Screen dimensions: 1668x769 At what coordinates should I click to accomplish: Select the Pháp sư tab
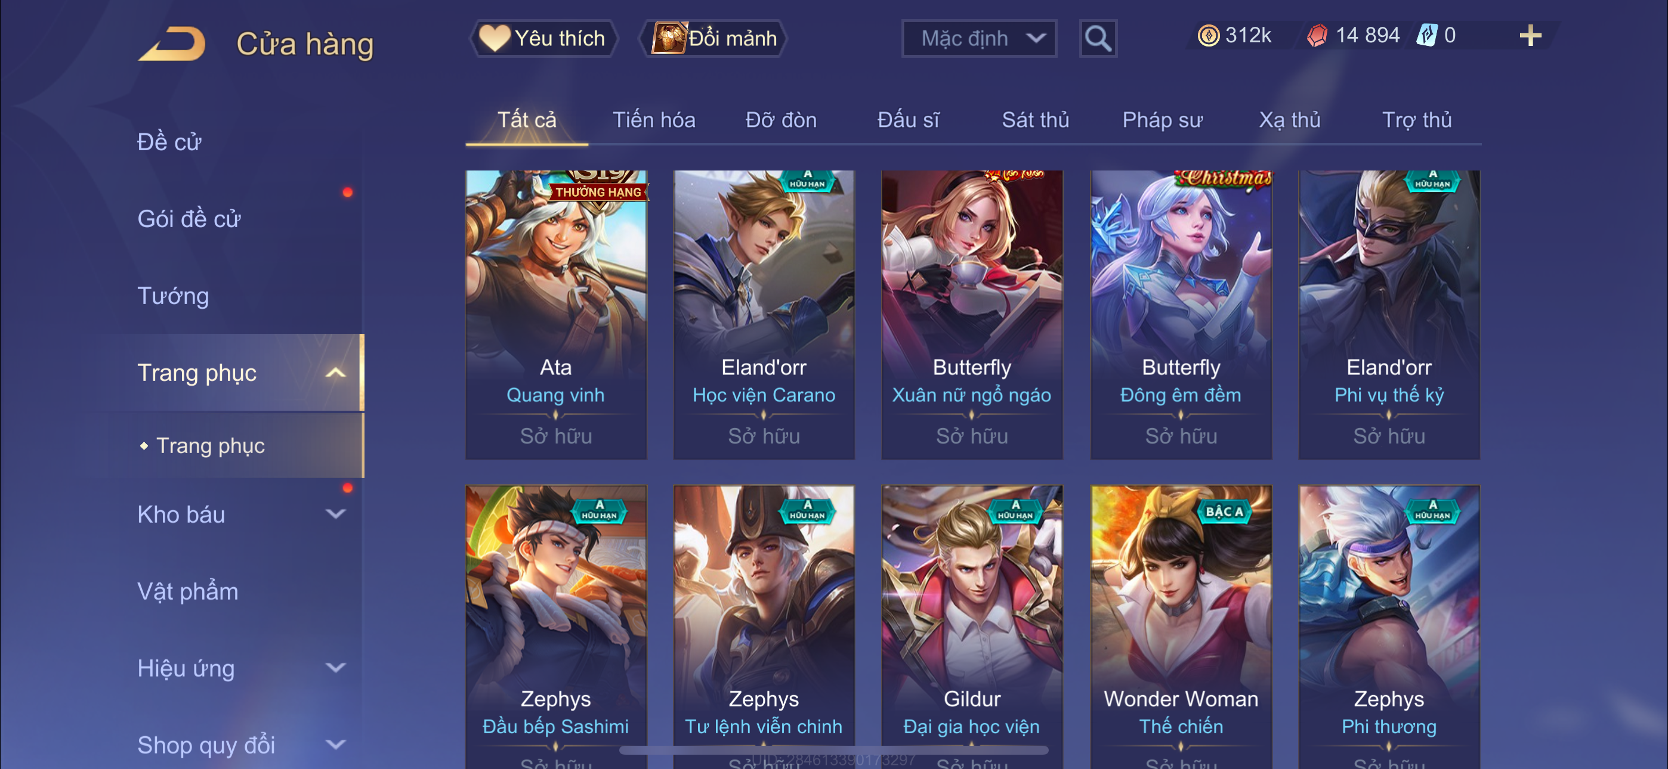[1162, 120]
